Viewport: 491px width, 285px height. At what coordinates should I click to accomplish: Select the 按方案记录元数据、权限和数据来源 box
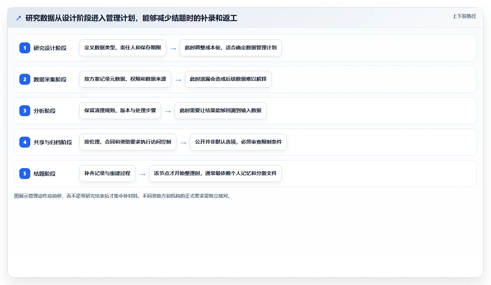(x=125, y=79)
